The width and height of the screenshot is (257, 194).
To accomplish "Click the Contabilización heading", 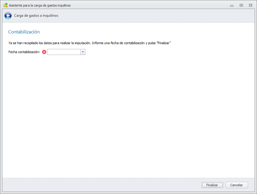I will tap(24, 32).
